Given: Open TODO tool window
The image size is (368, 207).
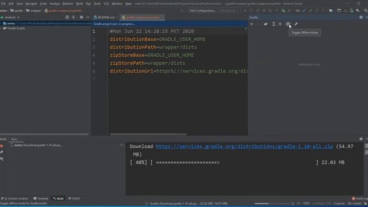Looking at the screenshot, I should tap(74, 198).
